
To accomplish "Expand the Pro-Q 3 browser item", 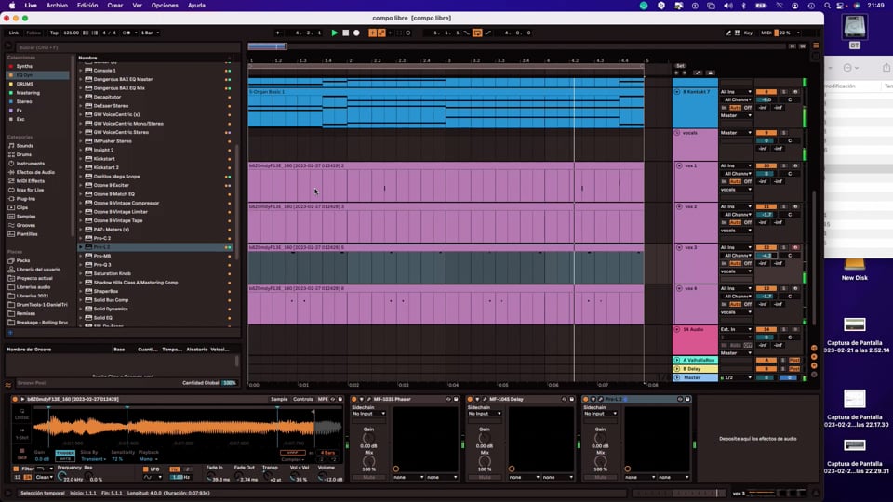I will tap(81, 265).
